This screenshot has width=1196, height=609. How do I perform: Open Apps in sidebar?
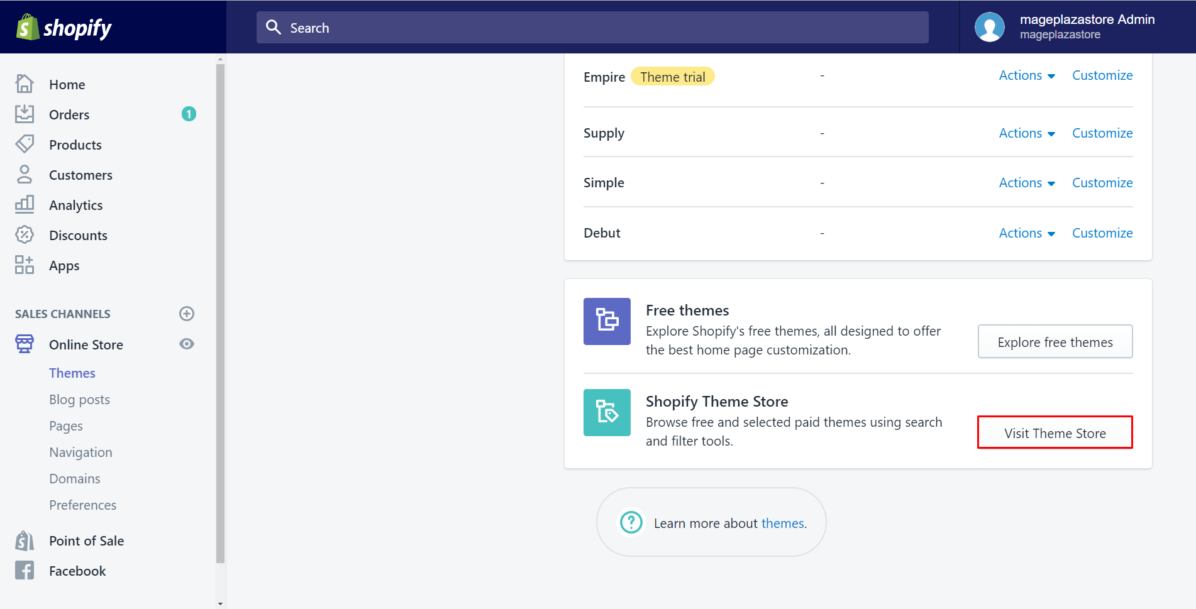point(64,266)
